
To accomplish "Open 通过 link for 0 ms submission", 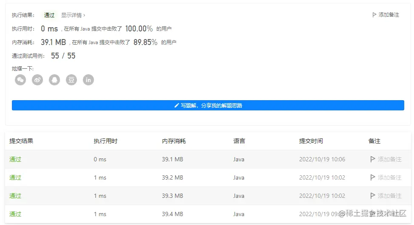I will (15, 159).
